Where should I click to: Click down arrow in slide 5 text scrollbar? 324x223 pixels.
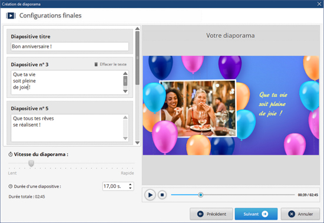125,139
